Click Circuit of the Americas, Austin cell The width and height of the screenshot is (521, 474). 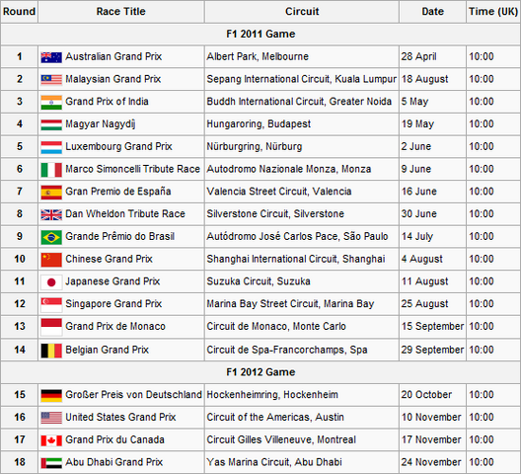coord(302,417)
